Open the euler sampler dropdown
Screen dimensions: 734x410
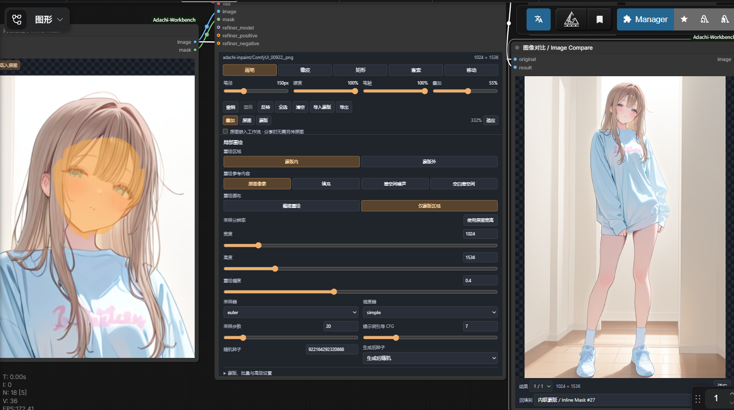pos(291,313)
